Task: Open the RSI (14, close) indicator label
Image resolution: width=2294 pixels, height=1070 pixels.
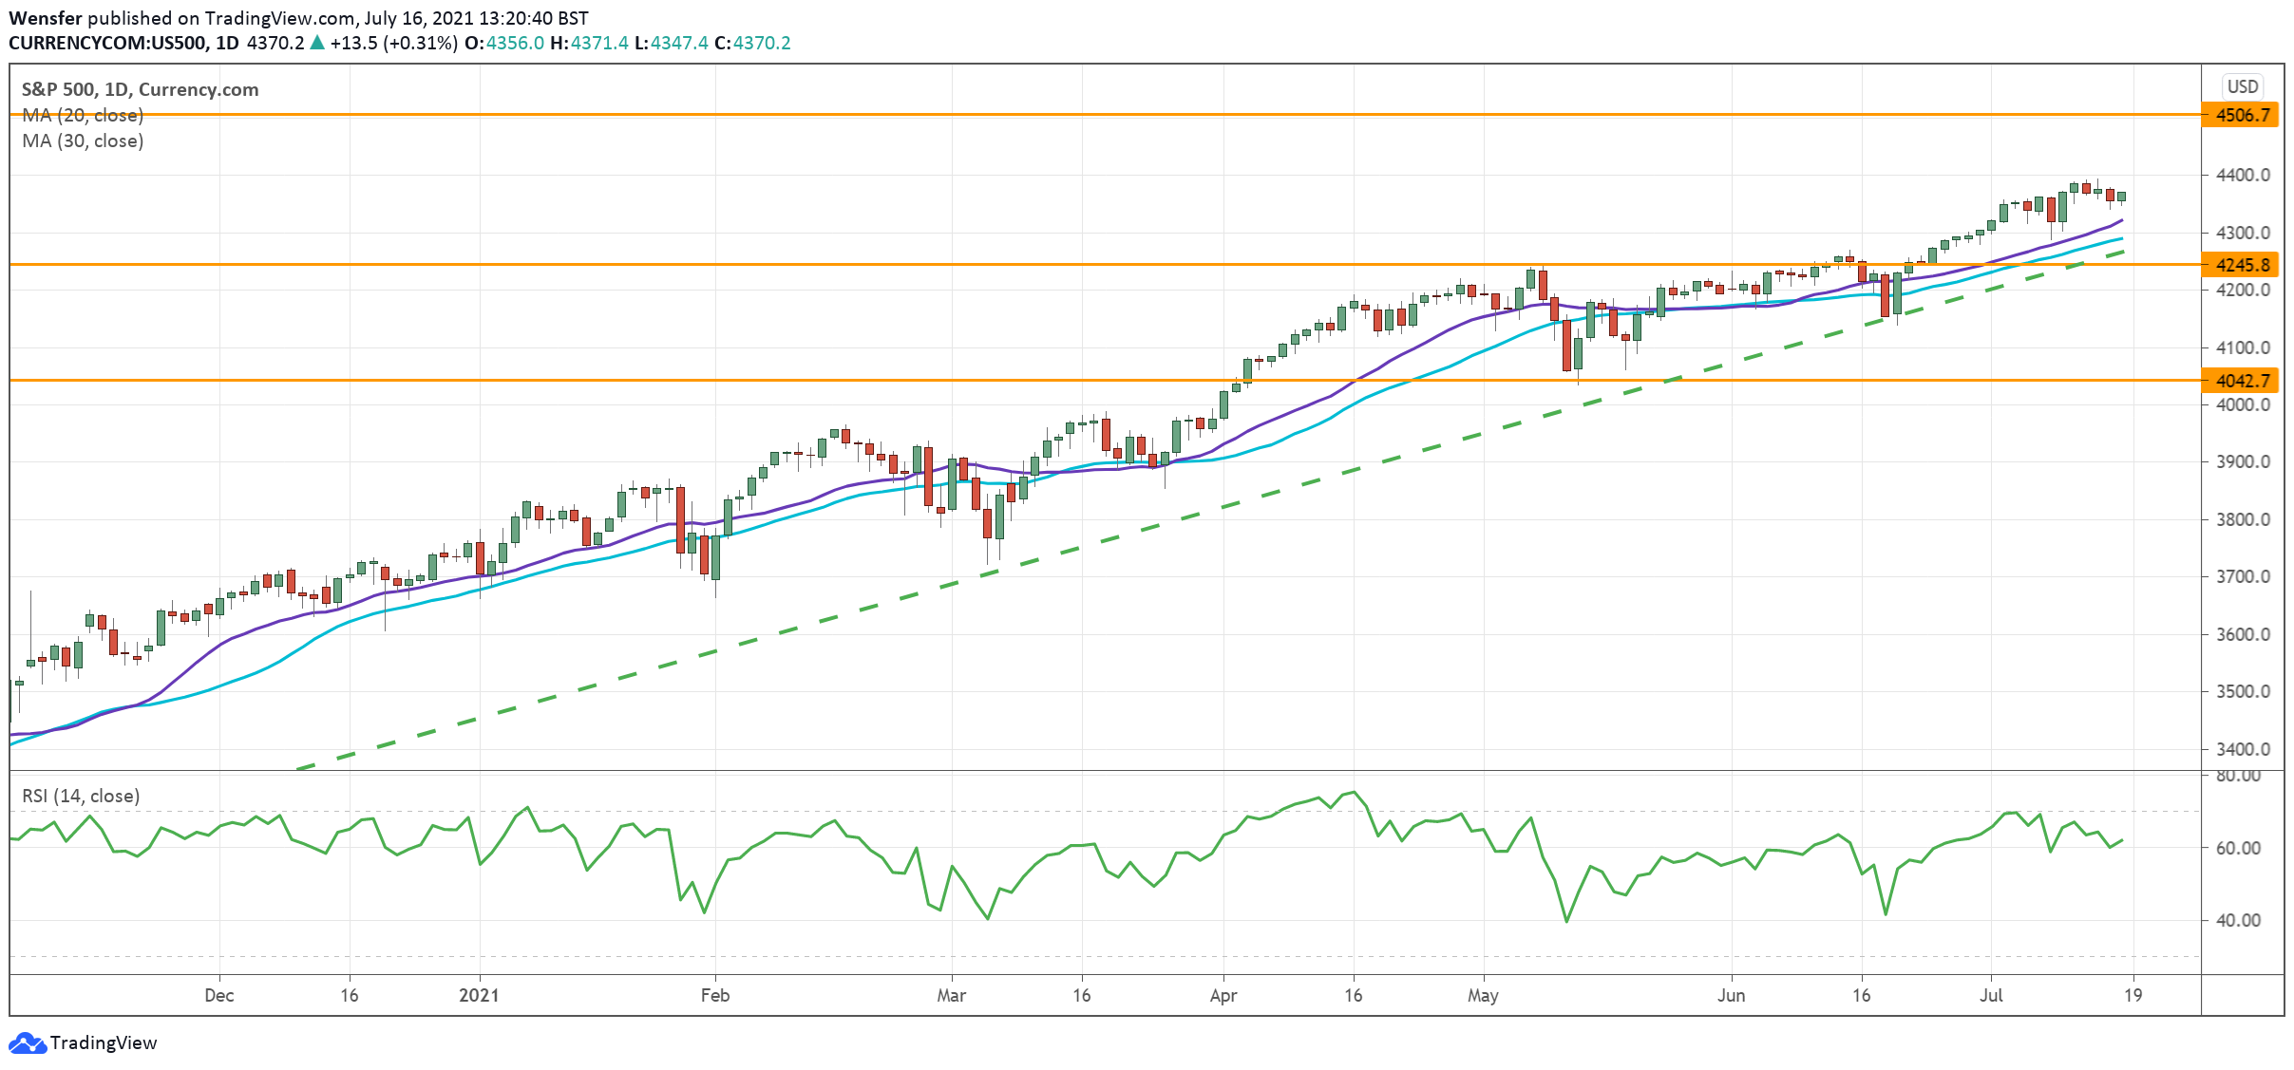Action: (x=81, y=796)
